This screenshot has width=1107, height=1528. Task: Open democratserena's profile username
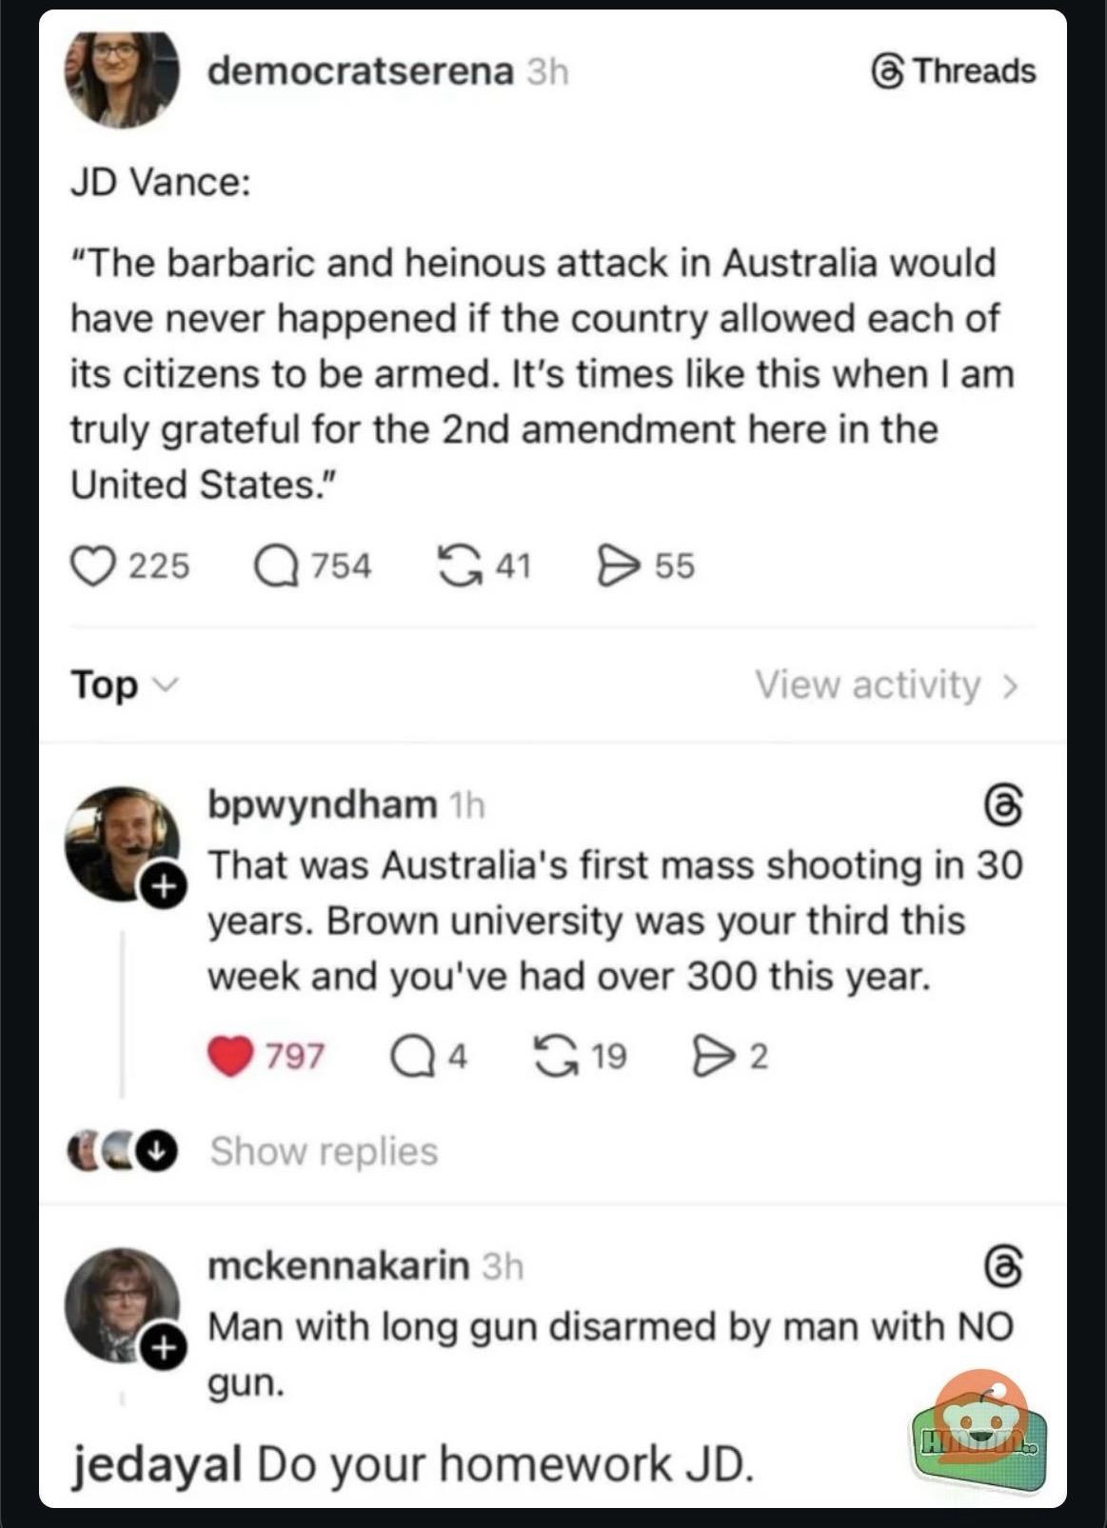361,71
